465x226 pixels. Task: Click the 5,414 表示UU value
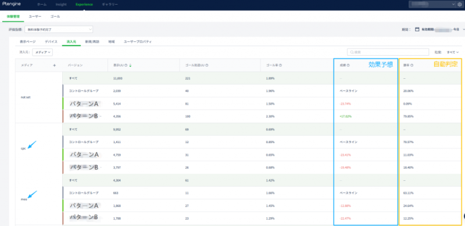tap(117, 104)
